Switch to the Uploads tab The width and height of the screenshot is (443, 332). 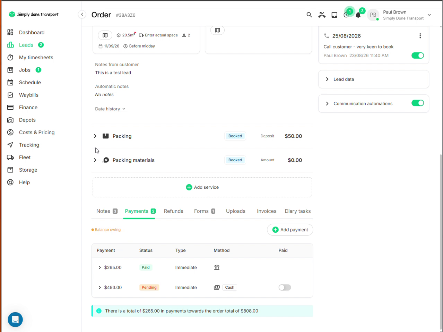coord(236,211)
